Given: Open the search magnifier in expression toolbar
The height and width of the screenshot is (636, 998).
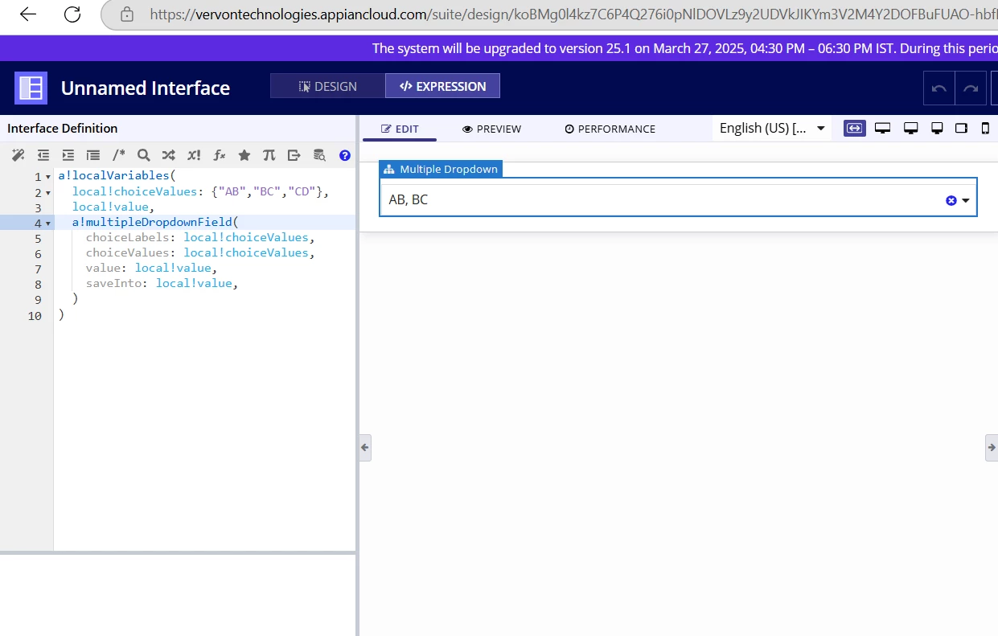Looking at the screenshot, I should point(143,155).
